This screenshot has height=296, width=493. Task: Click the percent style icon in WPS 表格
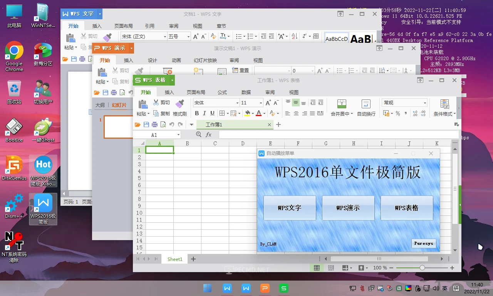pos(398,113)
